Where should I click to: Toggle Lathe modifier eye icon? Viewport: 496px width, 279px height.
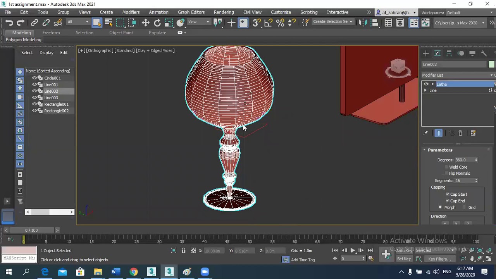tap(426, 84)
